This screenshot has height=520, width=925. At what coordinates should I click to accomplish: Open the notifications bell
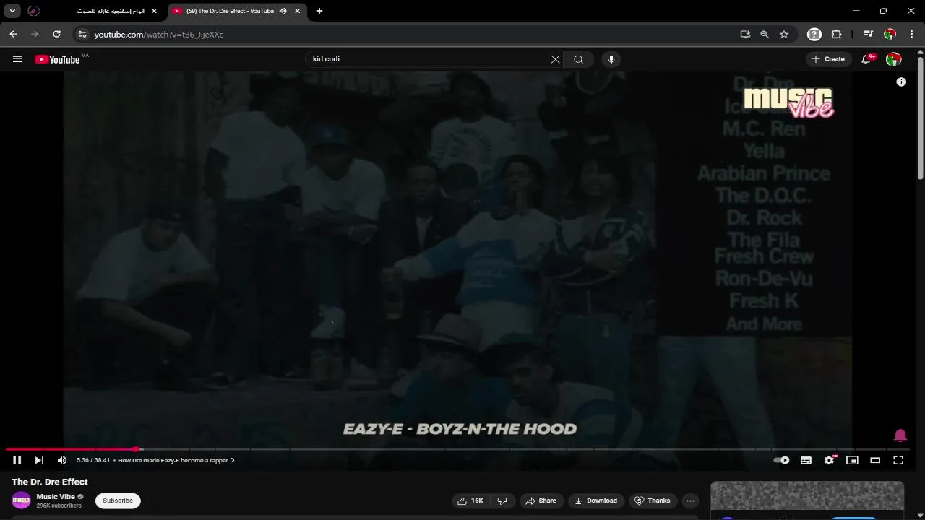[x=866, y=59]
